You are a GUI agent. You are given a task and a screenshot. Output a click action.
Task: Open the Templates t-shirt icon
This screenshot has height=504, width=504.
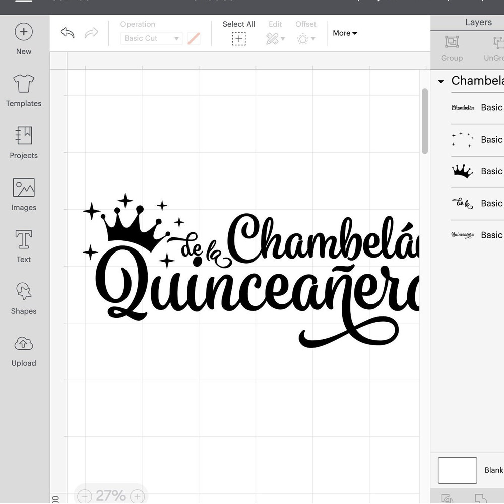click(x=24, y=84)
